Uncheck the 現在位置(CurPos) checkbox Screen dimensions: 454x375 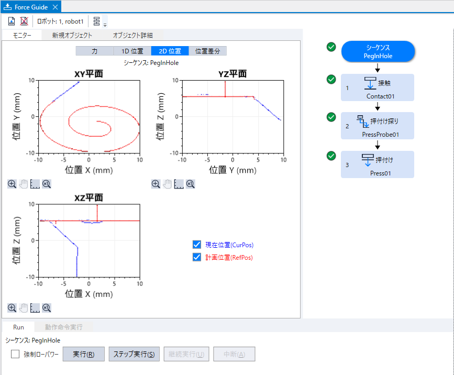pos(196,244)
